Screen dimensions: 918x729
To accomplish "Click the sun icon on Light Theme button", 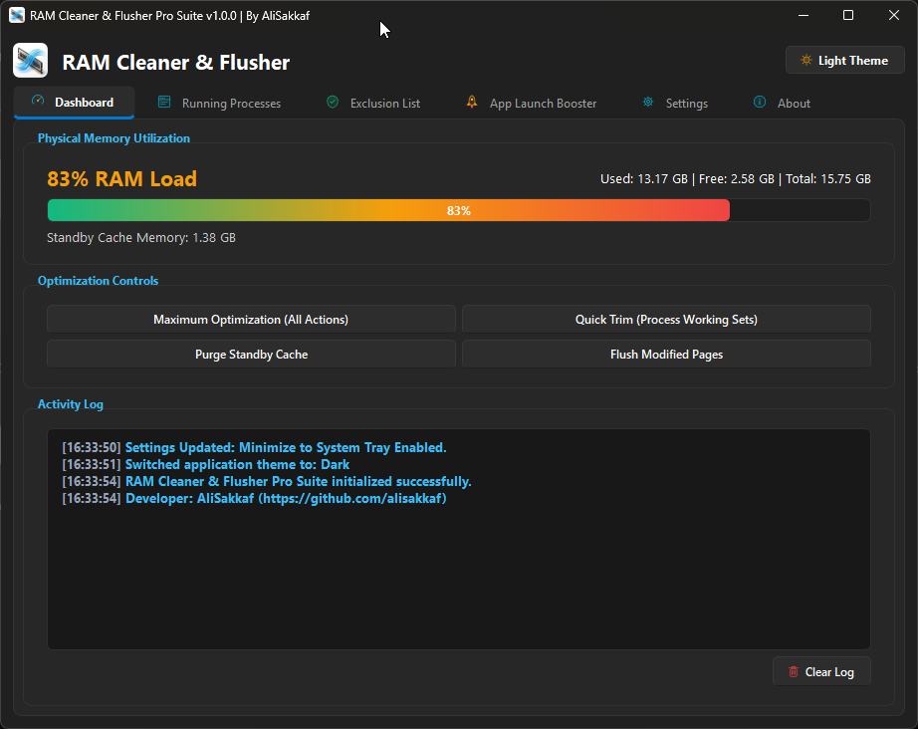I will 806,61.
